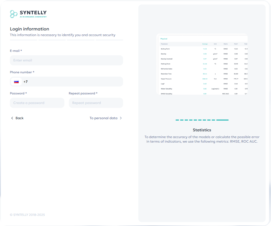Image resolution: width=271 pixels, height=226 pixels.
Task: Click the statistics table preview thumbnail
Action: pyautogui.click(x=202, y=65)
